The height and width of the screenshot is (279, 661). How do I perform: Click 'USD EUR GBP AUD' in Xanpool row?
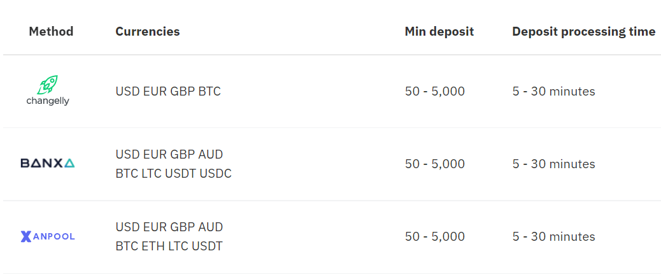[x=169, y=227]
